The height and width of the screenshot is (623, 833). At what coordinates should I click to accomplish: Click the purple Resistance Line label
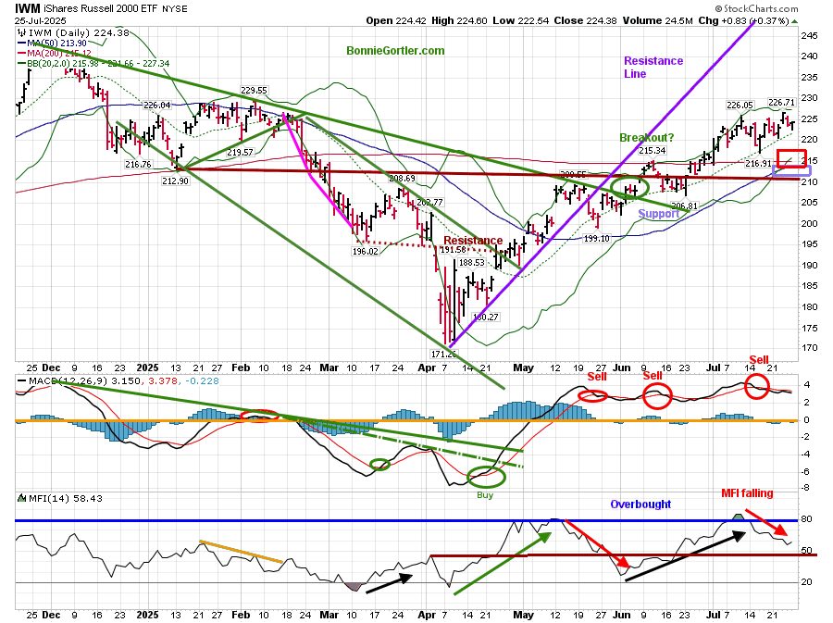(x=653, y=68)
